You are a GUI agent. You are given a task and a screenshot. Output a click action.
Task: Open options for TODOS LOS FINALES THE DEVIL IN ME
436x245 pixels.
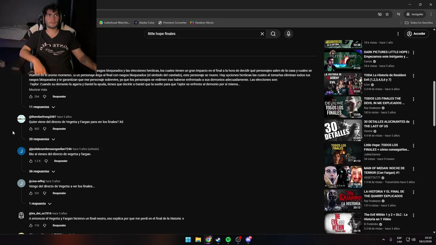coord(414,99)
